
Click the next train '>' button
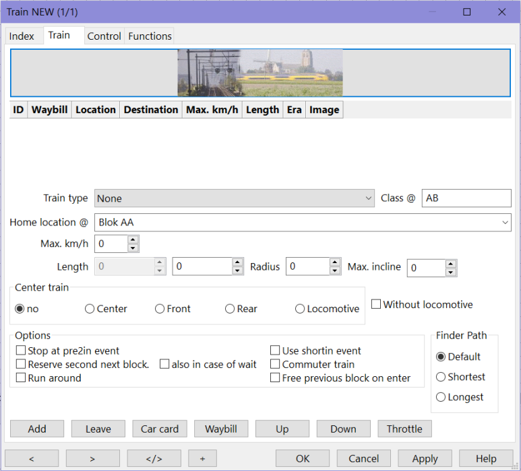tap(92, 458)
